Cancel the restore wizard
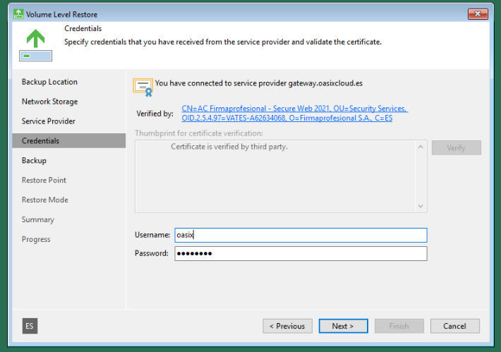The image size is (501, 352). pyautogui.click(x=454, y=326)
